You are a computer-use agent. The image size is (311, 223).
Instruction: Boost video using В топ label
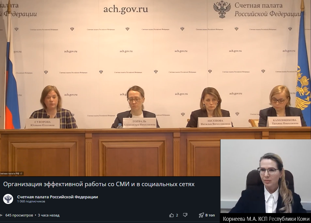(x=210, y=215)
